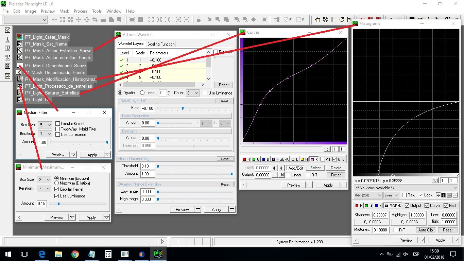Open the Median Filter Box Size dropdown
The image size is (465, 261).
coord(45,125)
